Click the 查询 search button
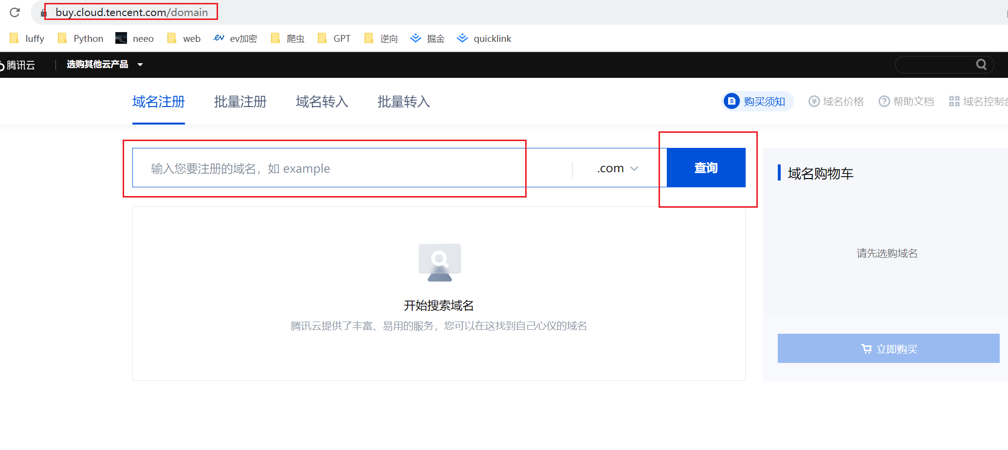This screenshot has width=1008, height=450. 706,168
